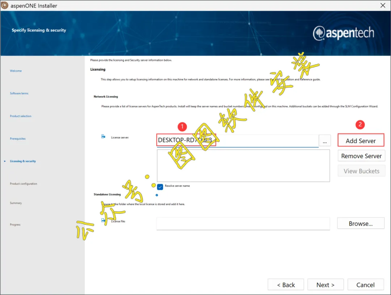391x295 pixels.
Task: Select the Welcome step in the sidebar
Action: click(16, 71)
